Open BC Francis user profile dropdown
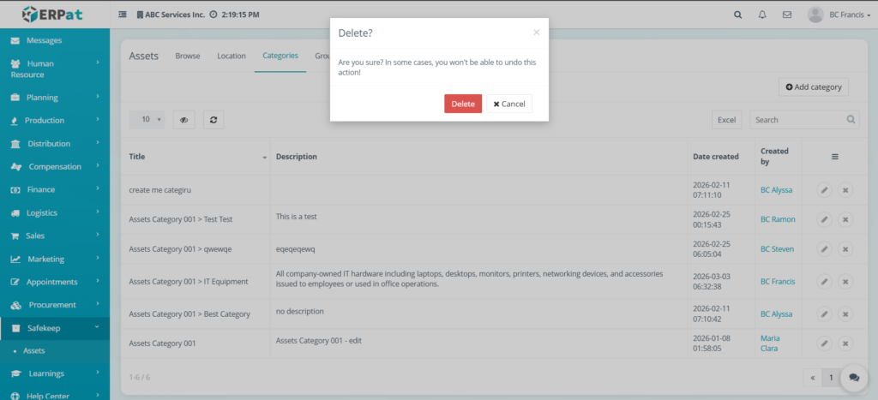This screenshot has height=400, width=878. tap(839, 15)
